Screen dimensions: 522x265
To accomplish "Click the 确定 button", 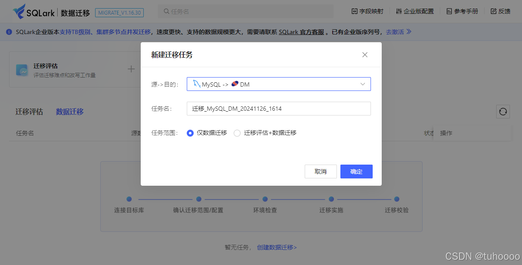I will pyautogui.click(x=356, y=171).
